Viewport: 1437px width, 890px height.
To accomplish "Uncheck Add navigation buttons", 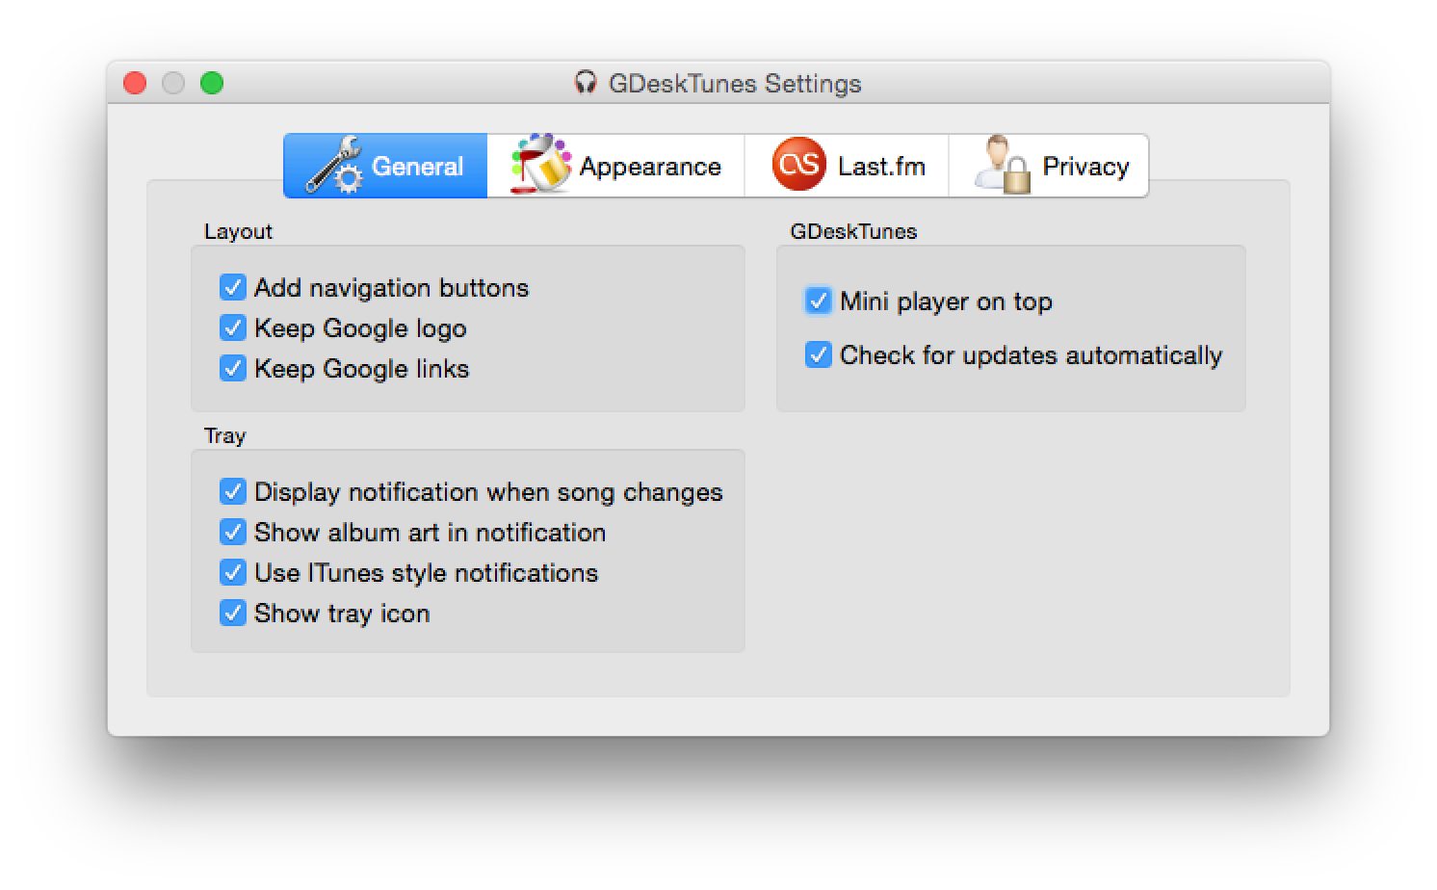I will coord(233,287).
